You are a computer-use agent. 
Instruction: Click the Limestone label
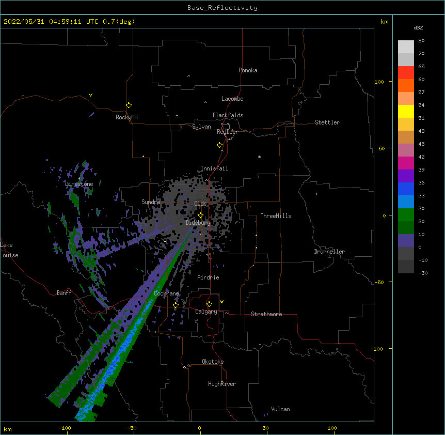click(79, 184)
